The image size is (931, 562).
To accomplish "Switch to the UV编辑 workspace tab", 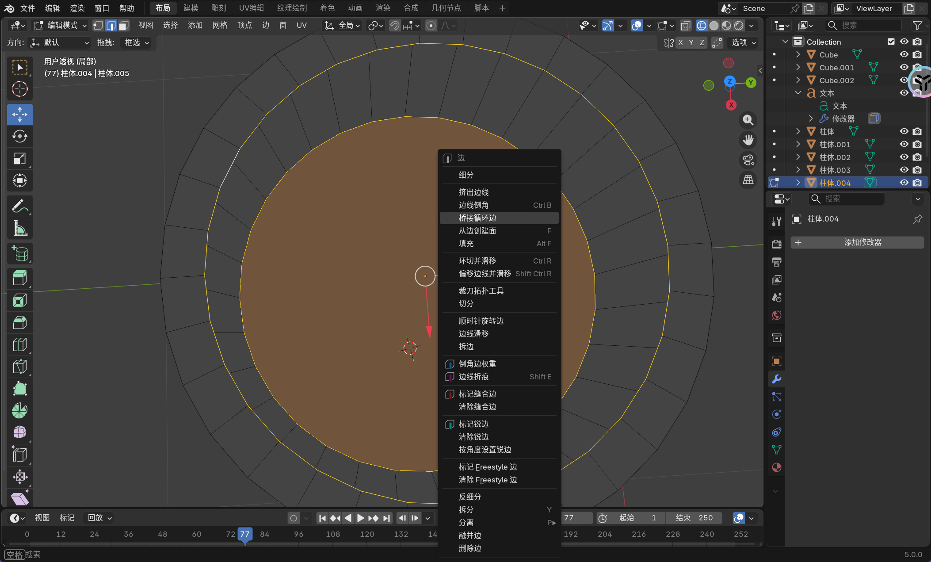I will [x=251, y=8].
